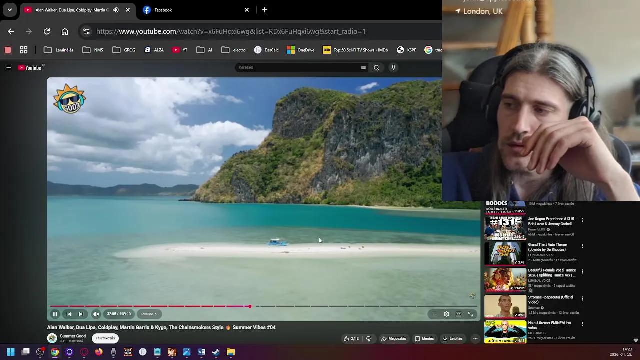Skip to the previous video in playlist
The width and height of the screenshot is (640, 360).
pyautogui.click(x=69, y=314)
